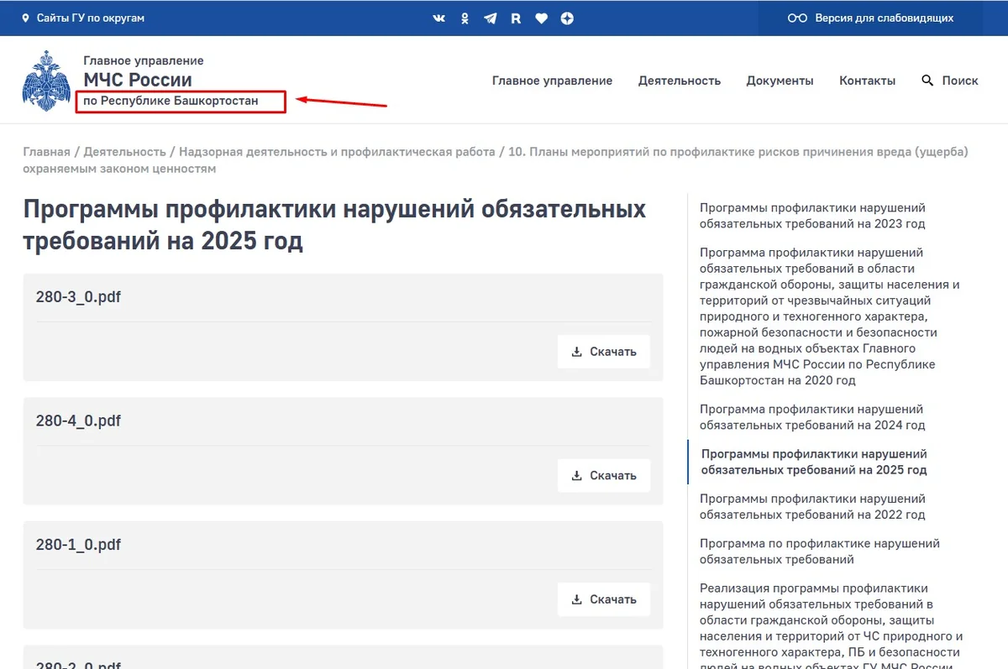Click header text МЧС России

138,81
